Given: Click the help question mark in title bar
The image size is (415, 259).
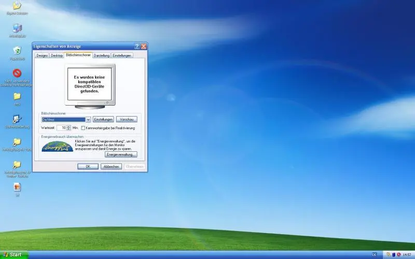Looking at the screenshot, I should [x=137, y=46].
